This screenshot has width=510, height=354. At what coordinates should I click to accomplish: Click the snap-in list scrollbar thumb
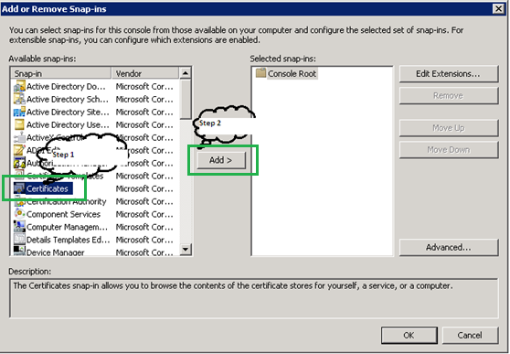pyautogui.click(x=186, y=99)
